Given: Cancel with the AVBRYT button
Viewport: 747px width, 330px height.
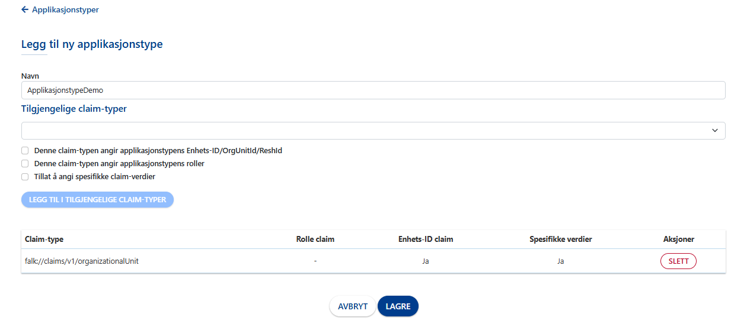Looking at the screenshot, I should [353, 306].
